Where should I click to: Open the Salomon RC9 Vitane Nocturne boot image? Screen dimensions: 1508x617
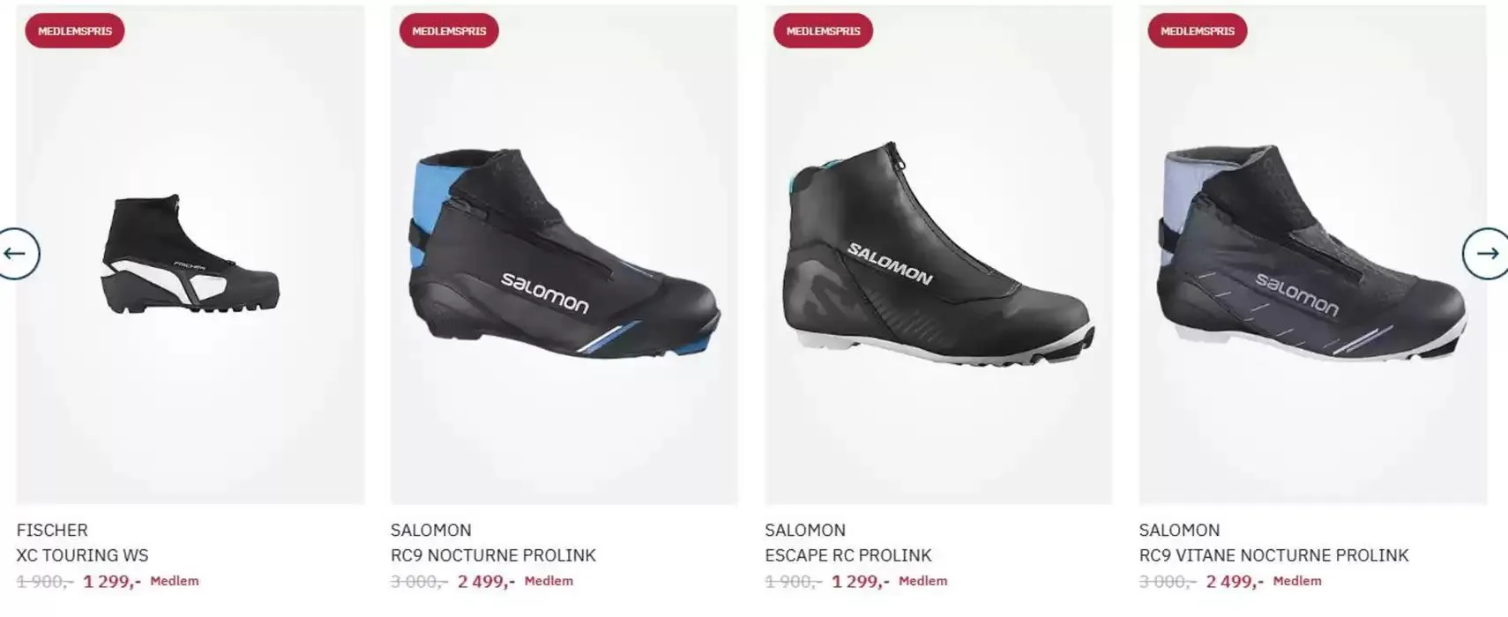coord(1312,255)
